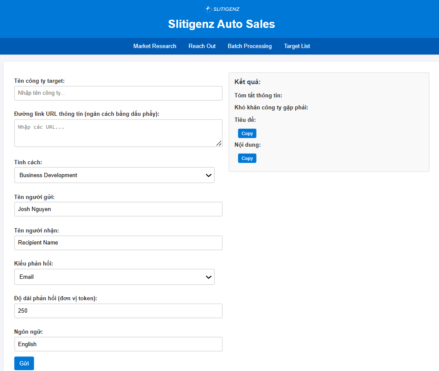Open the Kiểu phản hồi dropdown set to Email
The height and width of the screenshot is (371, 439).
pyautogui.click(x=114, y=277)
